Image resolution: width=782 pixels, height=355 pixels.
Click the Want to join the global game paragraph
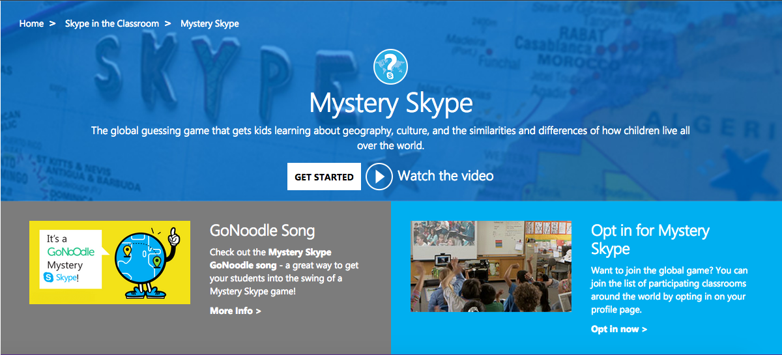click(x=669, y=290)
